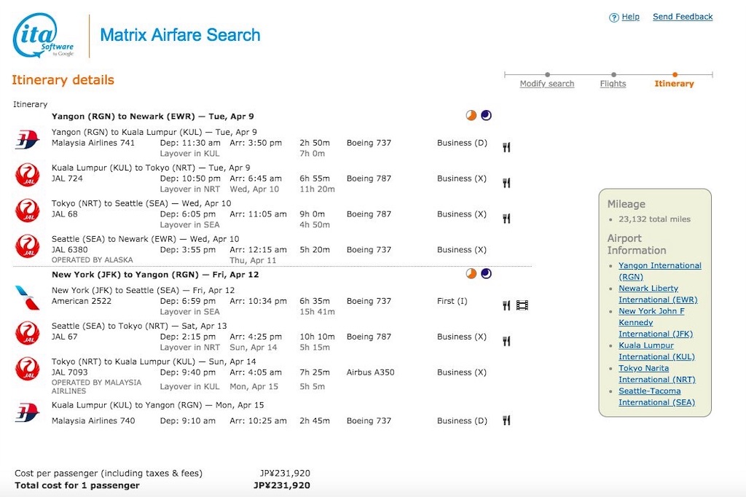Click progress dot above Flights
This screenshot has height=497, width=746.
613,75
